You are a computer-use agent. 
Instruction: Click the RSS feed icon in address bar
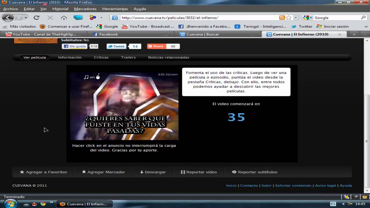point(282,18)
